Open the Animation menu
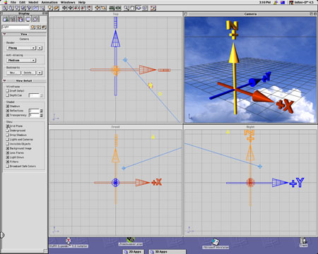 point(49,2)
